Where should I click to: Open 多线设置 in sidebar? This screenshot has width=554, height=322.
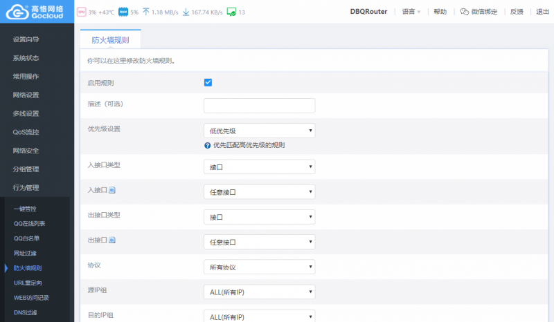click(x=26, y=113)
